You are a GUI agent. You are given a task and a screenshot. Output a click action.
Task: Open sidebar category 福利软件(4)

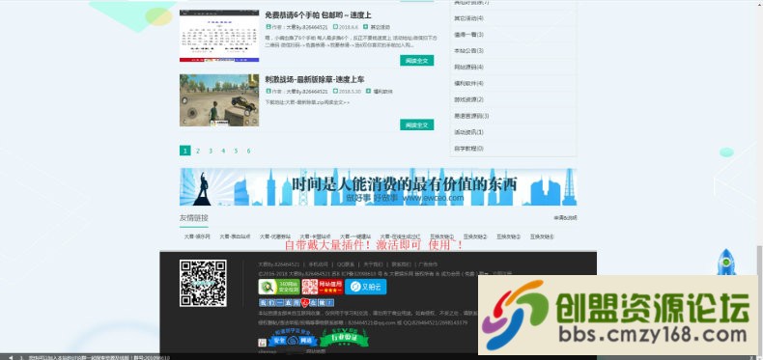click(x=468, y=83)
